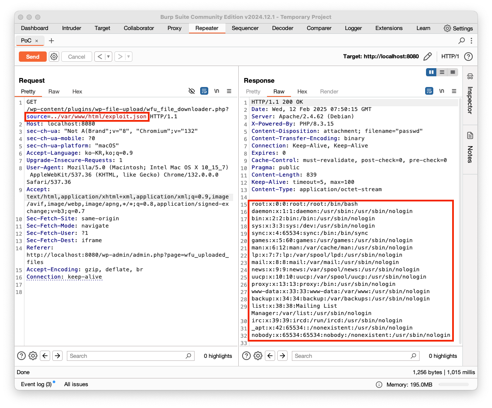Click the memory info icon in status bar

click(379, 384)
